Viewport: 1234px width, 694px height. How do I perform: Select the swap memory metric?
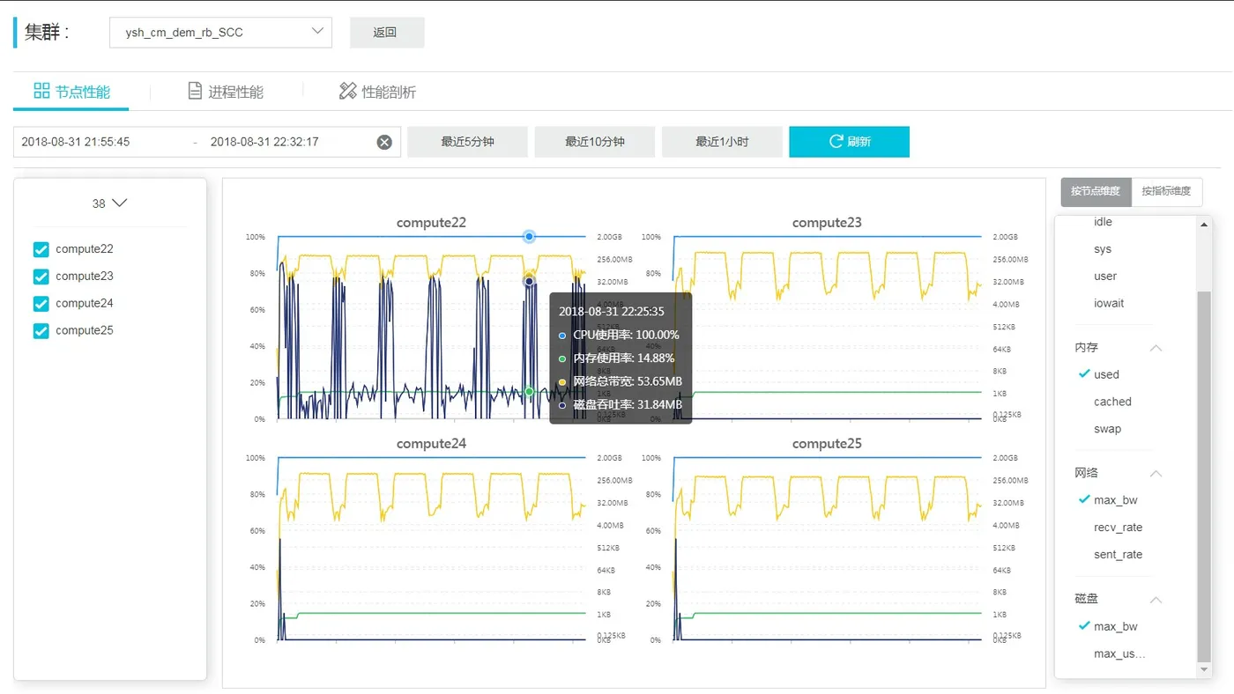pos(1107,429)
